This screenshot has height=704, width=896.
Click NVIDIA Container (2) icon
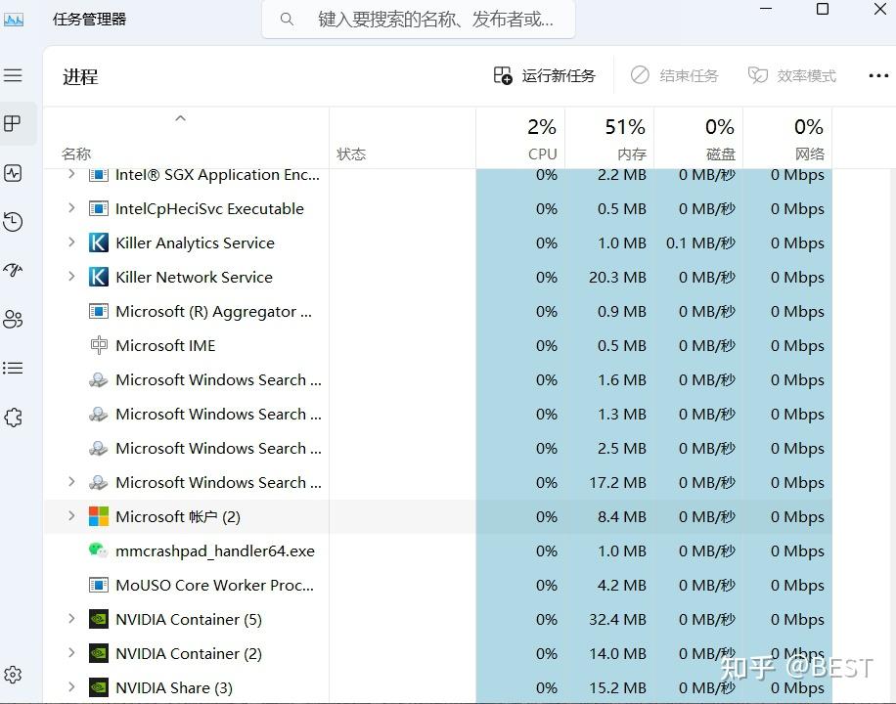click(x=98, y=654)
